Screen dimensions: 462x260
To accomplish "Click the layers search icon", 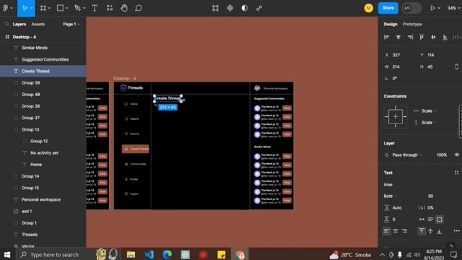I will [x=6, y=24].
